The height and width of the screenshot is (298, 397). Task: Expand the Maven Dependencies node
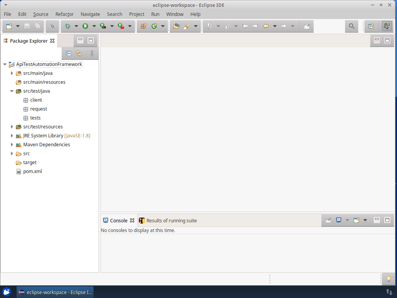point(12,144)
